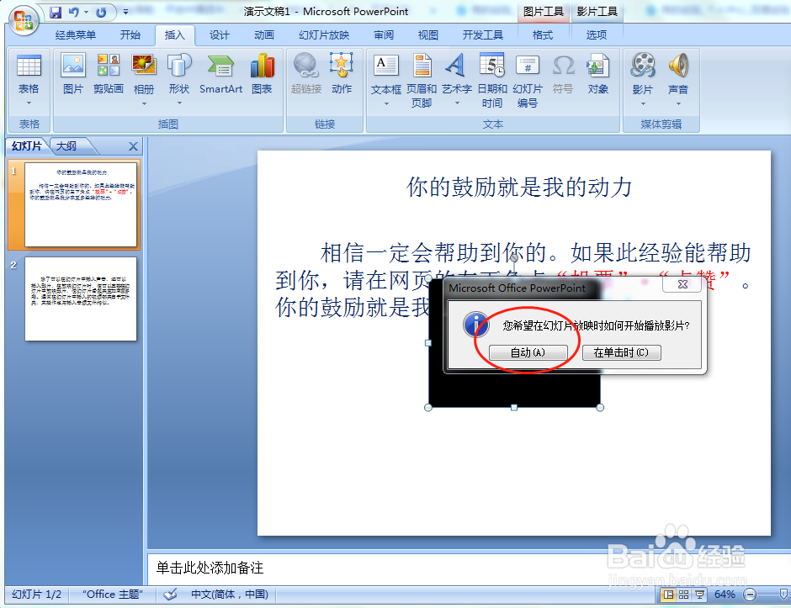This screenshot has width=791, height=608.
Task: Redo the last action
Action: point(101,12)
